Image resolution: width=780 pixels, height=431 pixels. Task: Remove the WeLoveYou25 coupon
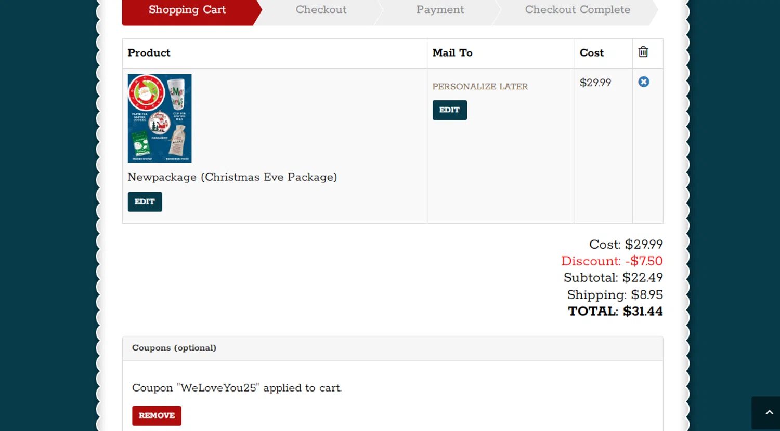click(157, 415)
